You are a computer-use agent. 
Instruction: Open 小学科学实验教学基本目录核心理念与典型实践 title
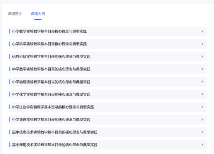(x=50, y=44)
